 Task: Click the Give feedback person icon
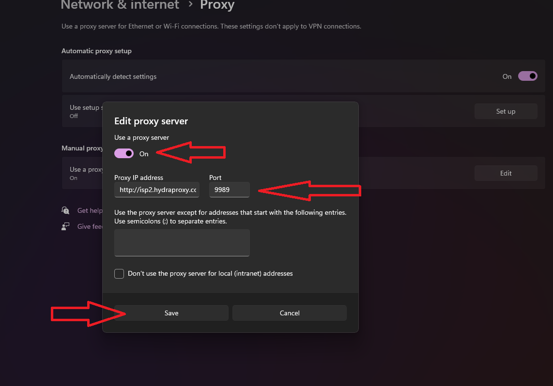(x=65, y=226)
